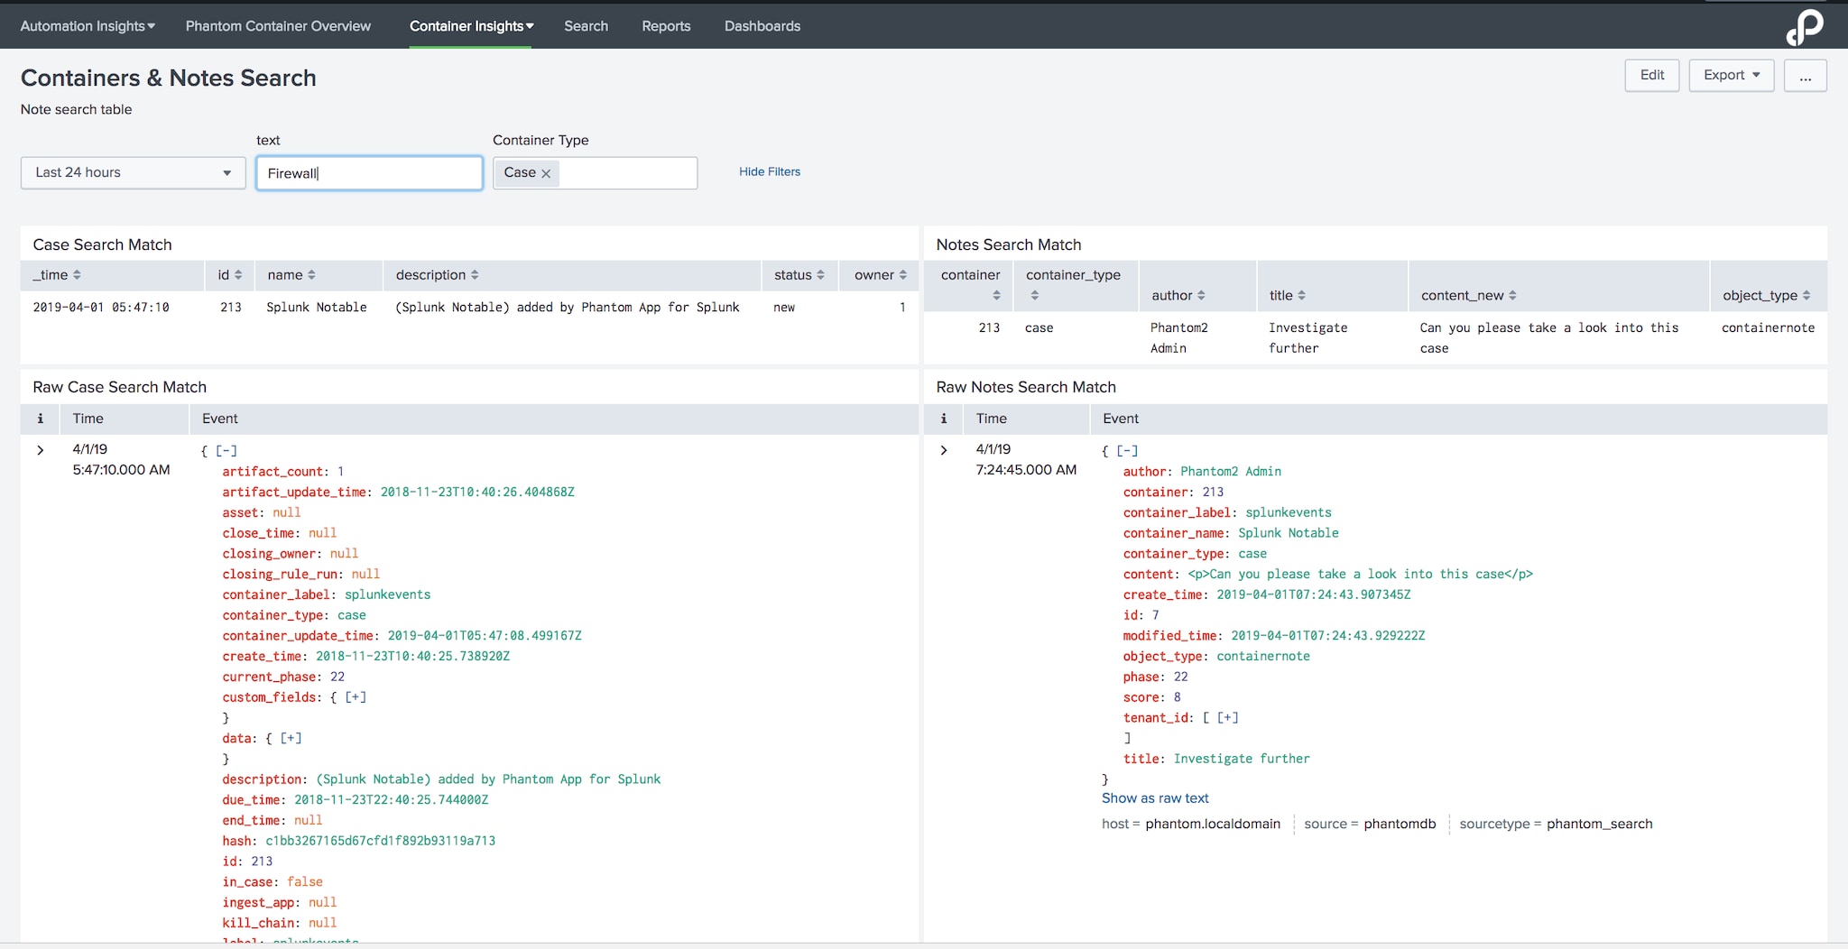
Task: Open the Last 24 hours time picker
Action: click(134, 173)
